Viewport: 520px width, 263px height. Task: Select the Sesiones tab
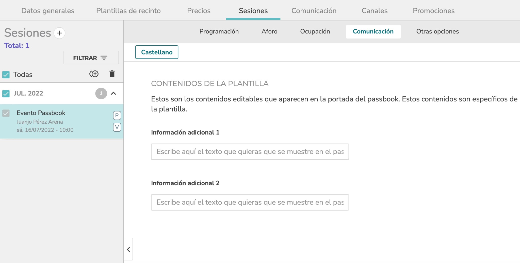(x=253, y=11)
